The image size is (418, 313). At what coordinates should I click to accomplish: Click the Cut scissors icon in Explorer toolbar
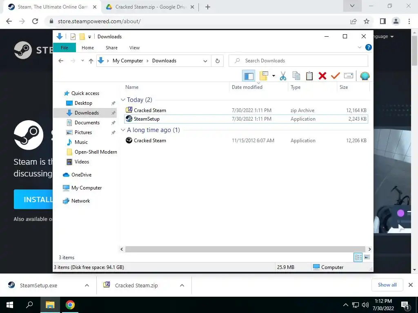283,76
